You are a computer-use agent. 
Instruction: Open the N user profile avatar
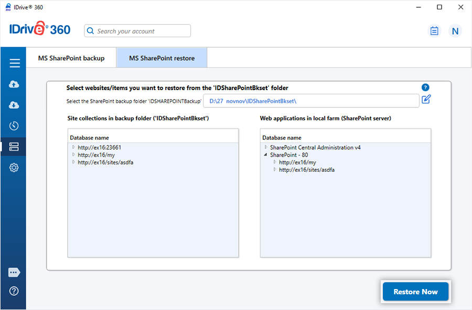pos(455,31)
